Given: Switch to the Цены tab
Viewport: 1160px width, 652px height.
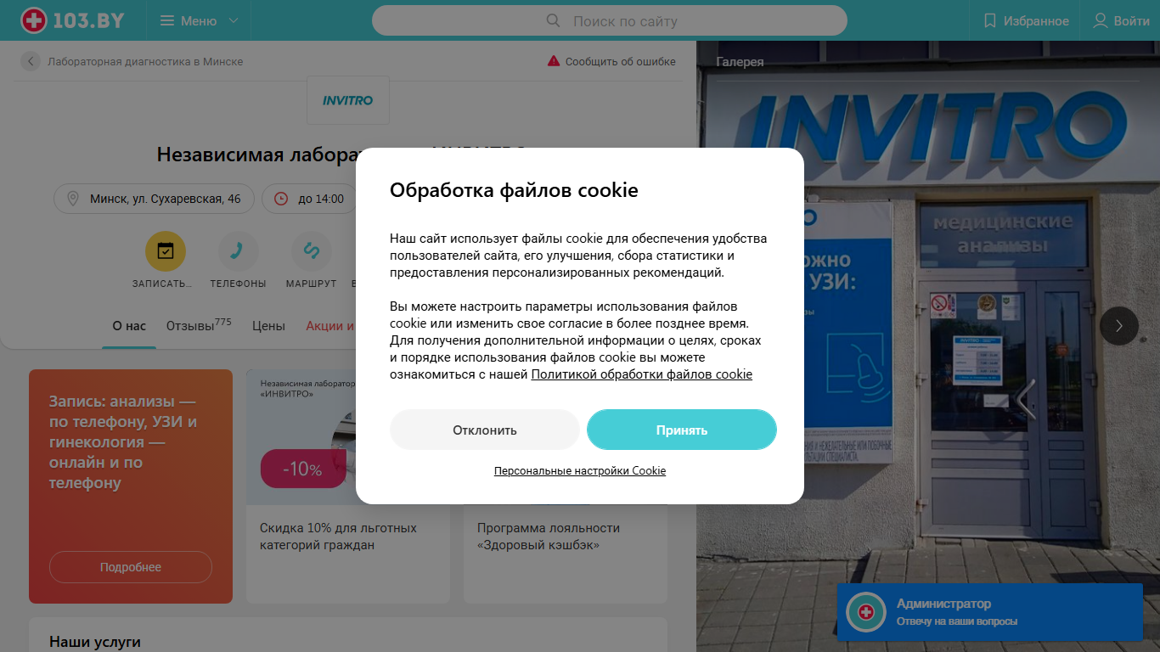Looking at the screenshot, I should [268, 325].
